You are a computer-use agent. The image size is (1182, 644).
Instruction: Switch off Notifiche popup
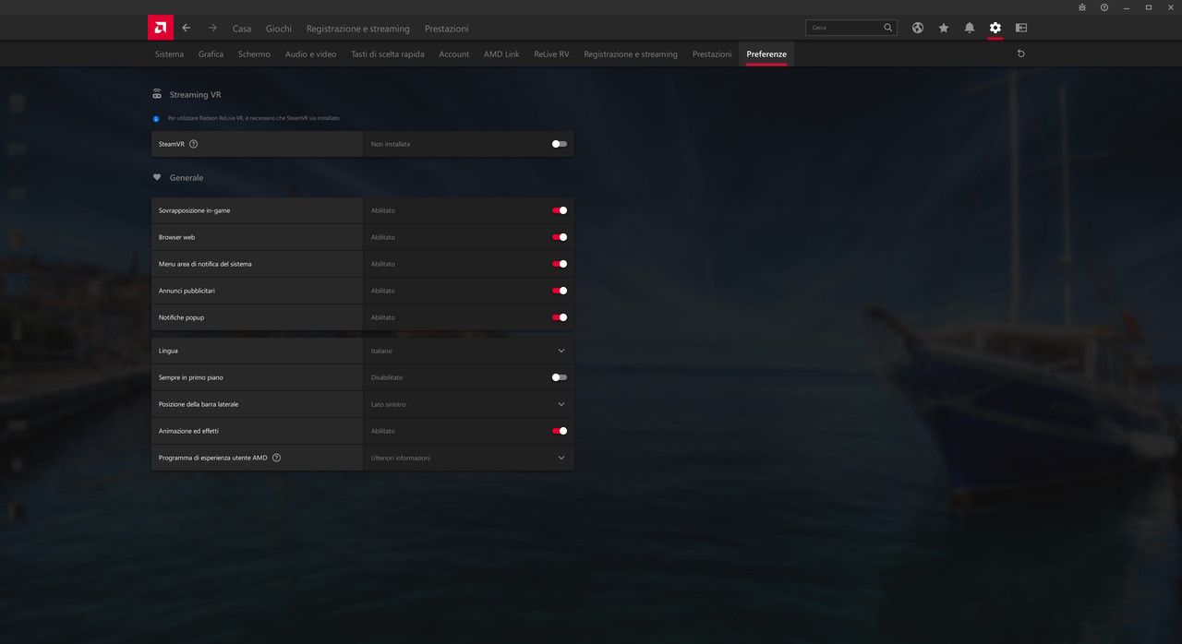click(x=560, y=317)
